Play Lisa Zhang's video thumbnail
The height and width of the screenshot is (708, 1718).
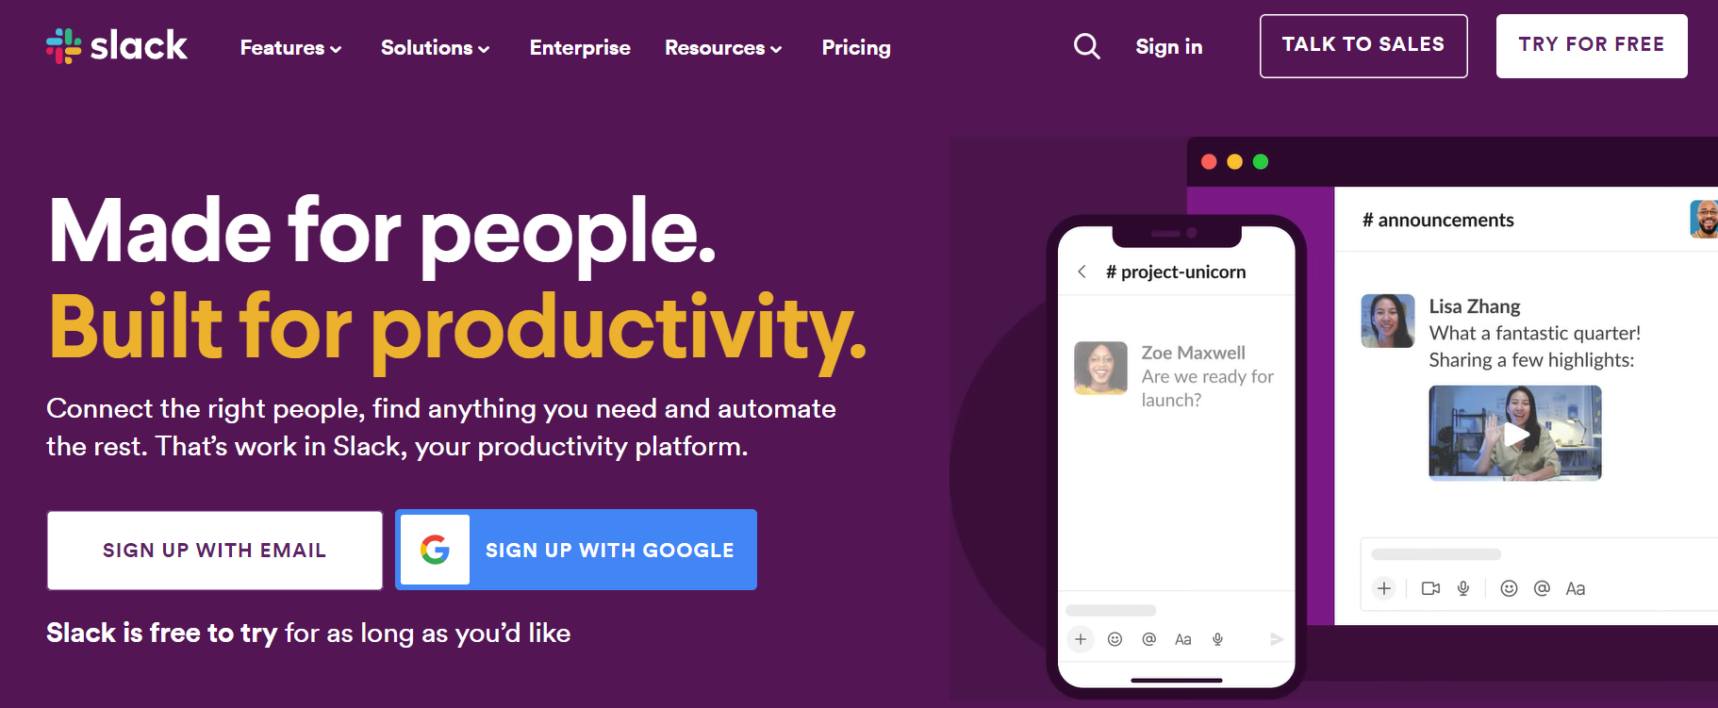pyautogui.click(x=1515, y=434)
